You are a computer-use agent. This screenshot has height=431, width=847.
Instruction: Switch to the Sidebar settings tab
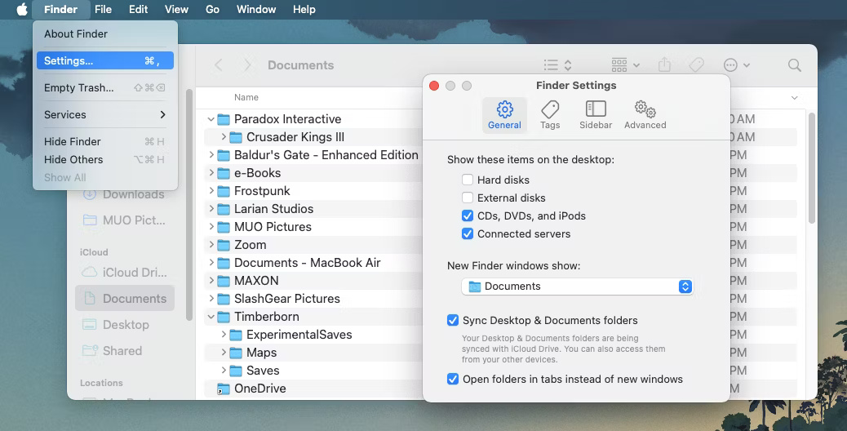click(596, 115)
